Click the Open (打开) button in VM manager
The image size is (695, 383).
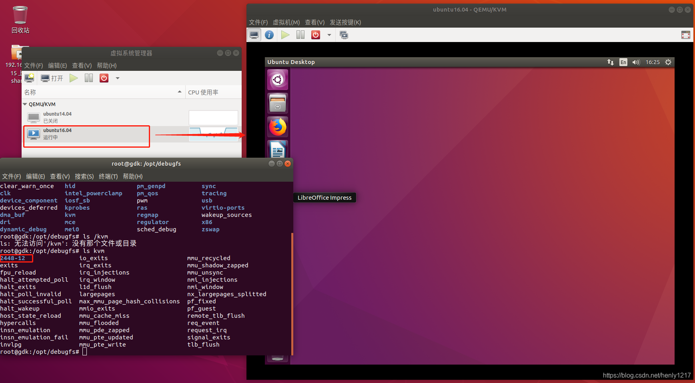pos(52,78)
